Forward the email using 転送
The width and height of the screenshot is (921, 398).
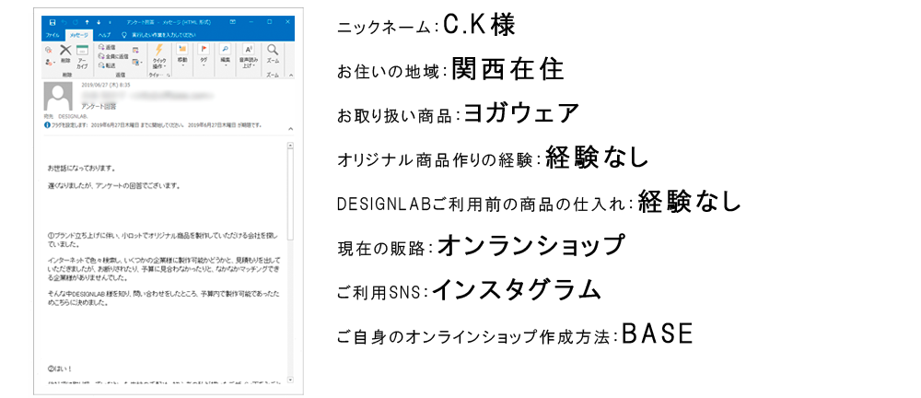(x=109, y=65)
